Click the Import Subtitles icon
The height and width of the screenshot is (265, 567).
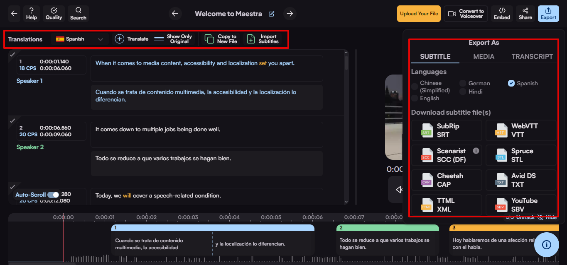pos(251,39)
